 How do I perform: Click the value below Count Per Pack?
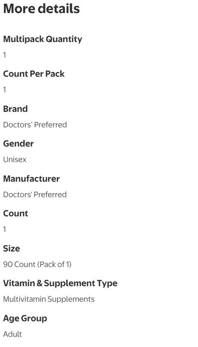(4, 90)
